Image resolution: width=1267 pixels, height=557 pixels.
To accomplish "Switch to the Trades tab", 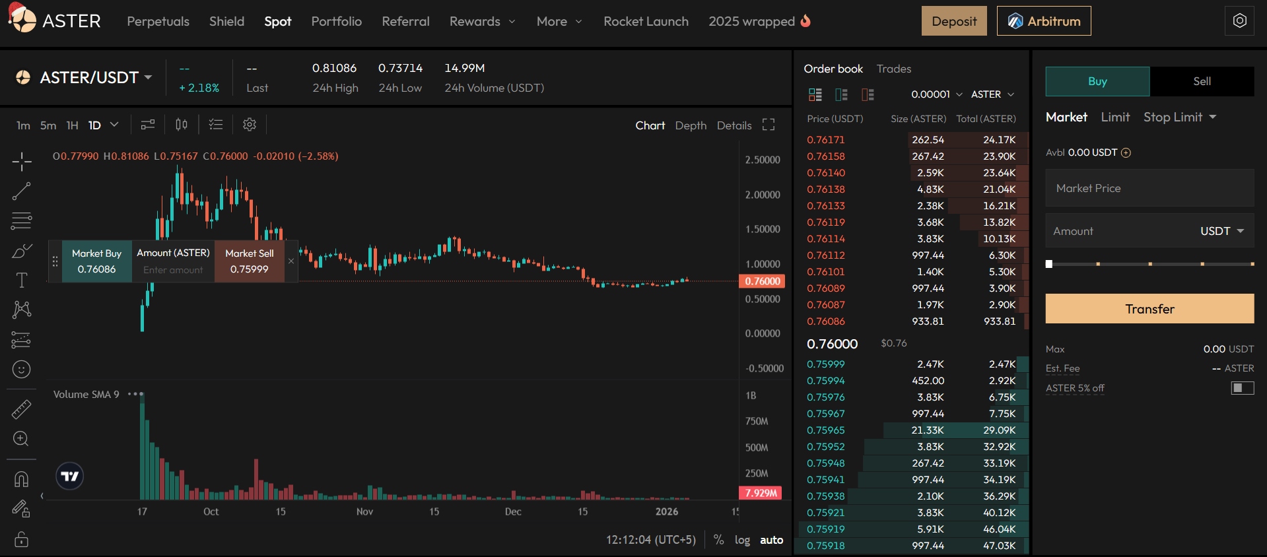I will (894, 69).
